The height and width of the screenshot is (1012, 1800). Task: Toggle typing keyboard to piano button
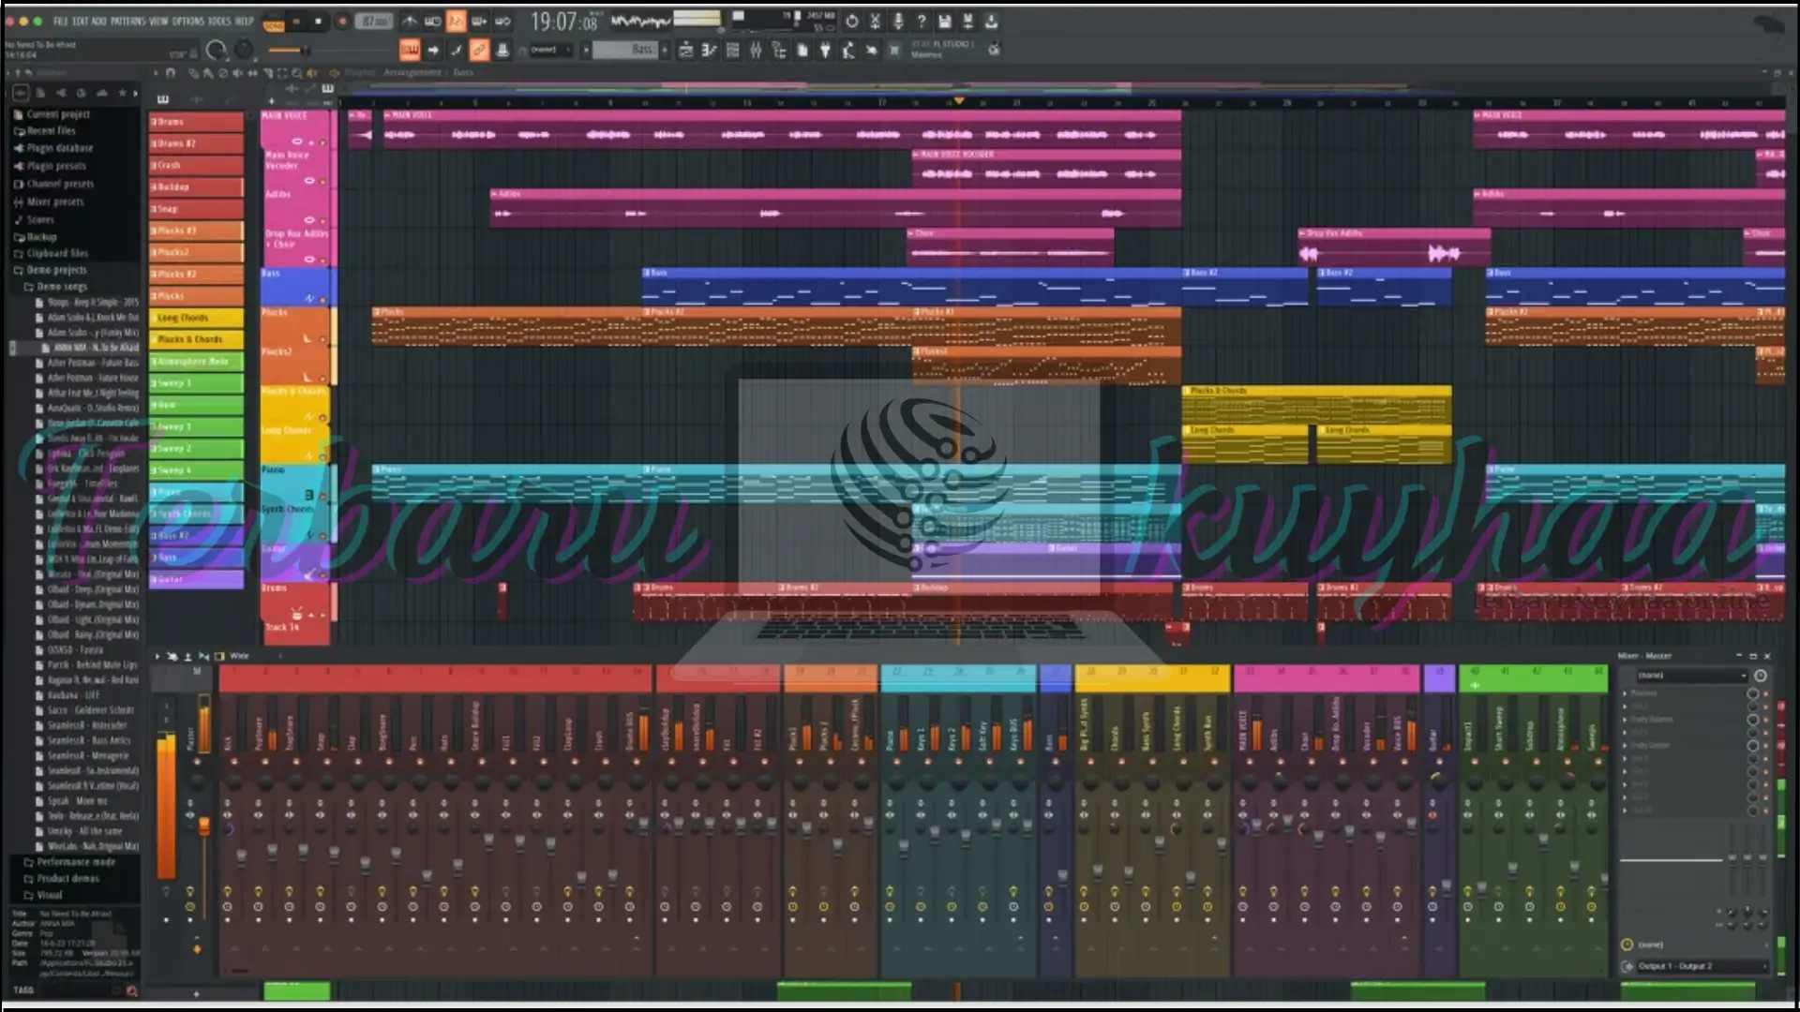point(410,50)
